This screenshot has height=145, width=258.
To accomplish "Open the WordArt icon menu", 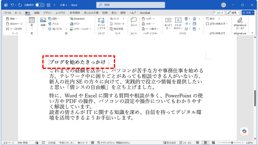I will (187, 24).
